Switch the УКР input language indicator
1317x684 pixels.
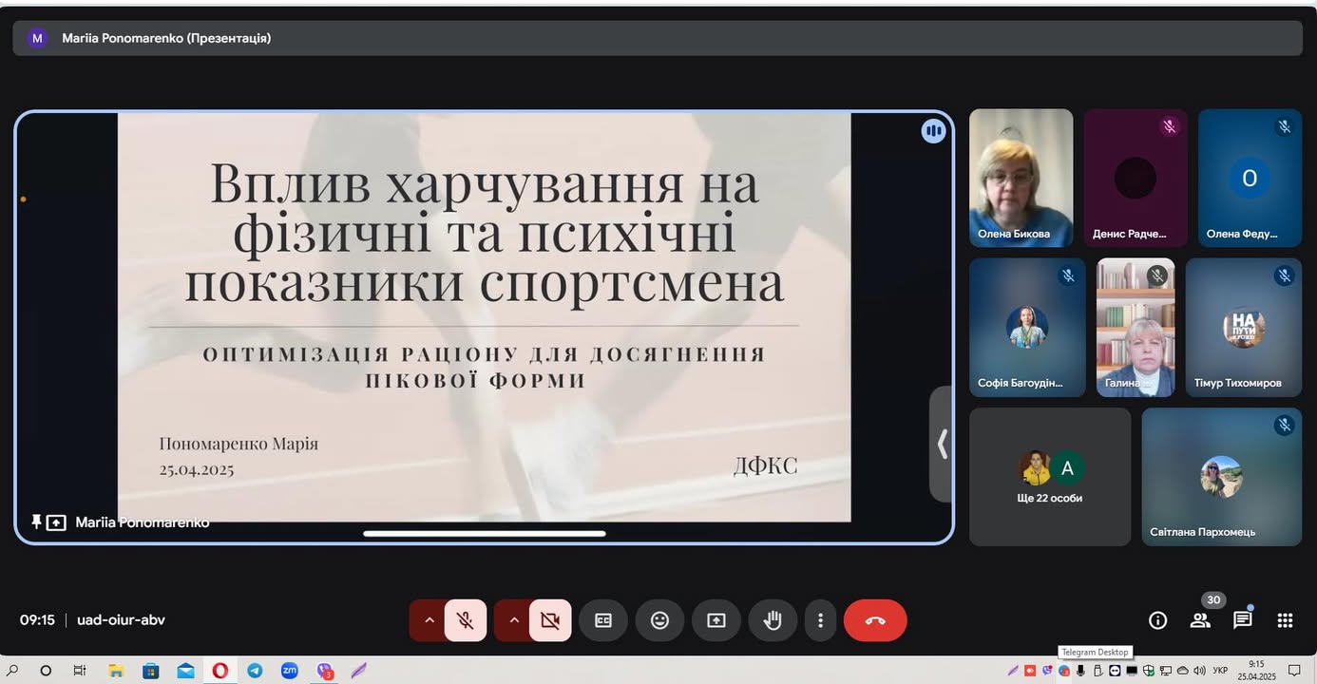tap(1220, 671)
